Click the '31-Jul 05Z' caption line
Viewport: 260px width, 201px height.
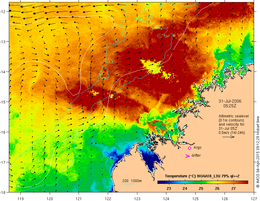[x=228, y=129]
